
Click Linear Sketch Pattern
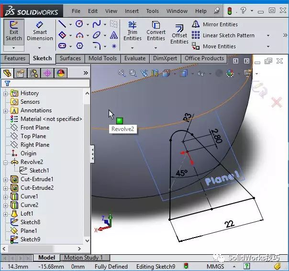pyautogui.click(x=223, y=35)
